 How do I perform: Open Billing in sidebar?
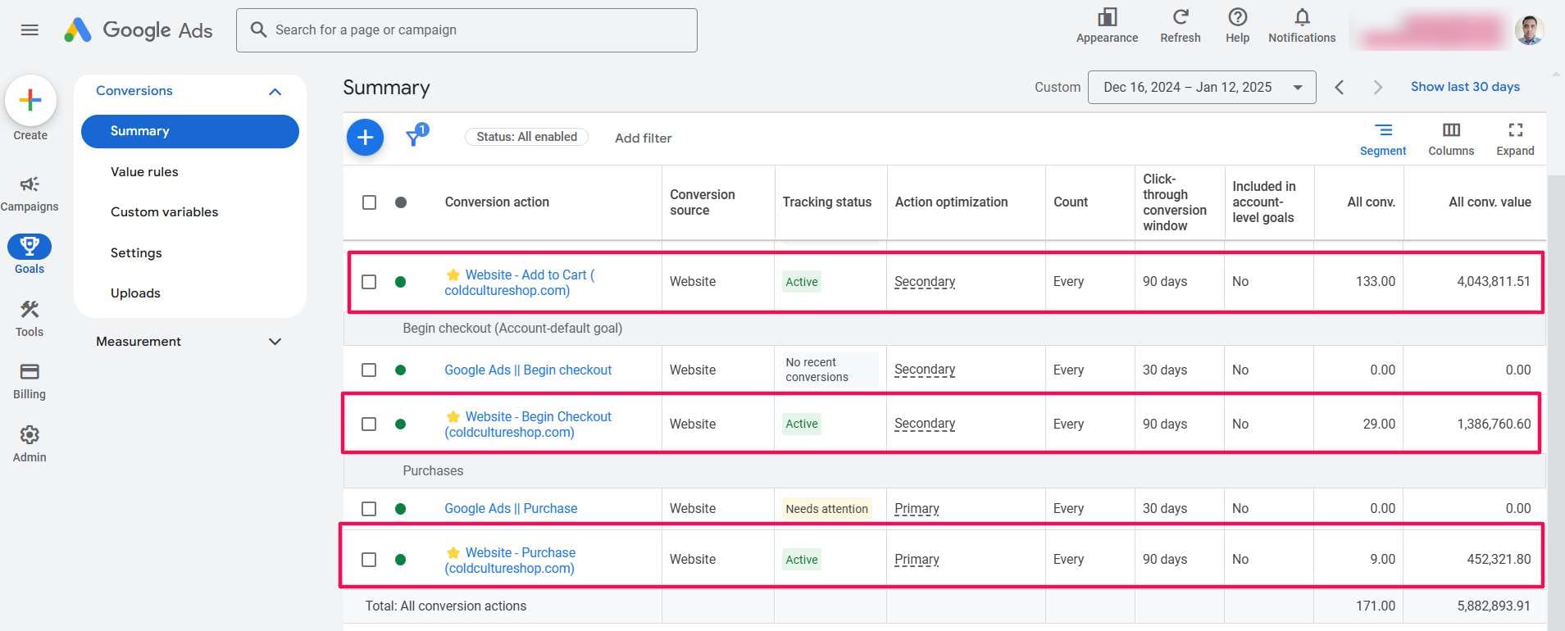(30, 381)
